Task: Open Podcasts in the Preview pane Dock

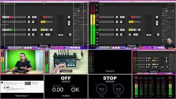Action: [33, 48]
